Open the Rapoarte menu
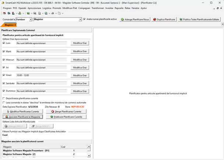224x160 pixels. click(119, 8)
